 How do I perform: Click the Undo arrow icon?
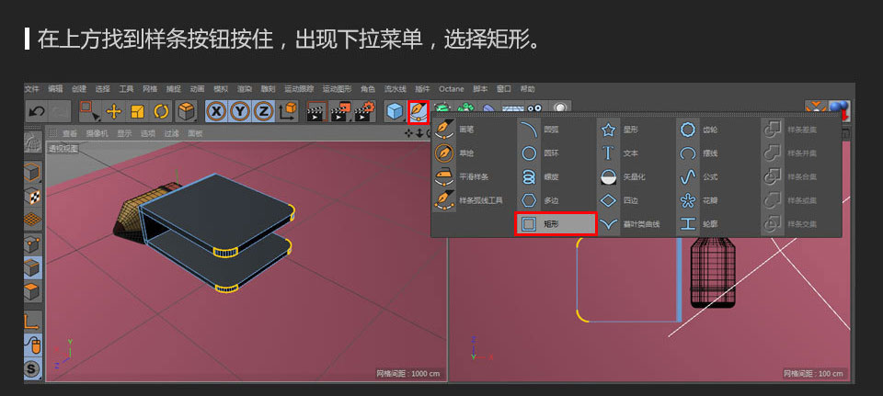click(37, 111)
